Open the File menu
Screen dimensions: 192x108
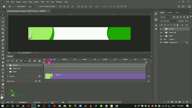(x=8, y=2)
